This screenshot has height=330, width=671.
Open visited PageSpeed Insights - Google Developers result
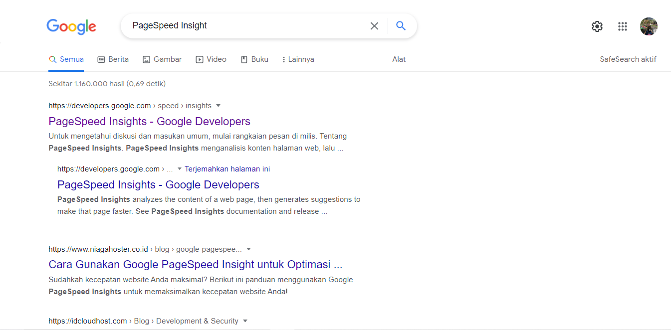[x=150, y=121]
